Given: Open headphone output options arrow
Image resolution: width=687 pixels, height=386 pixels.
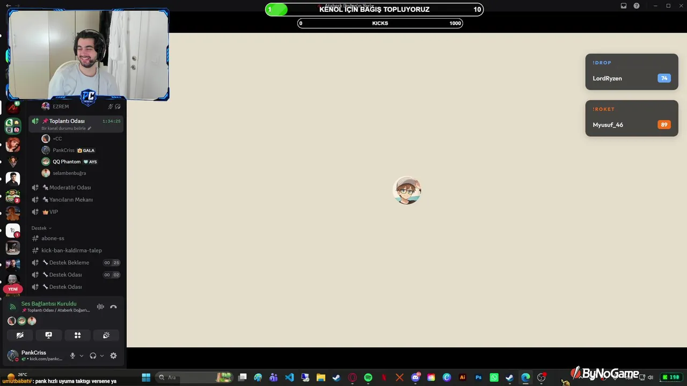Looking at the screenshot, I should pos(102,355).
